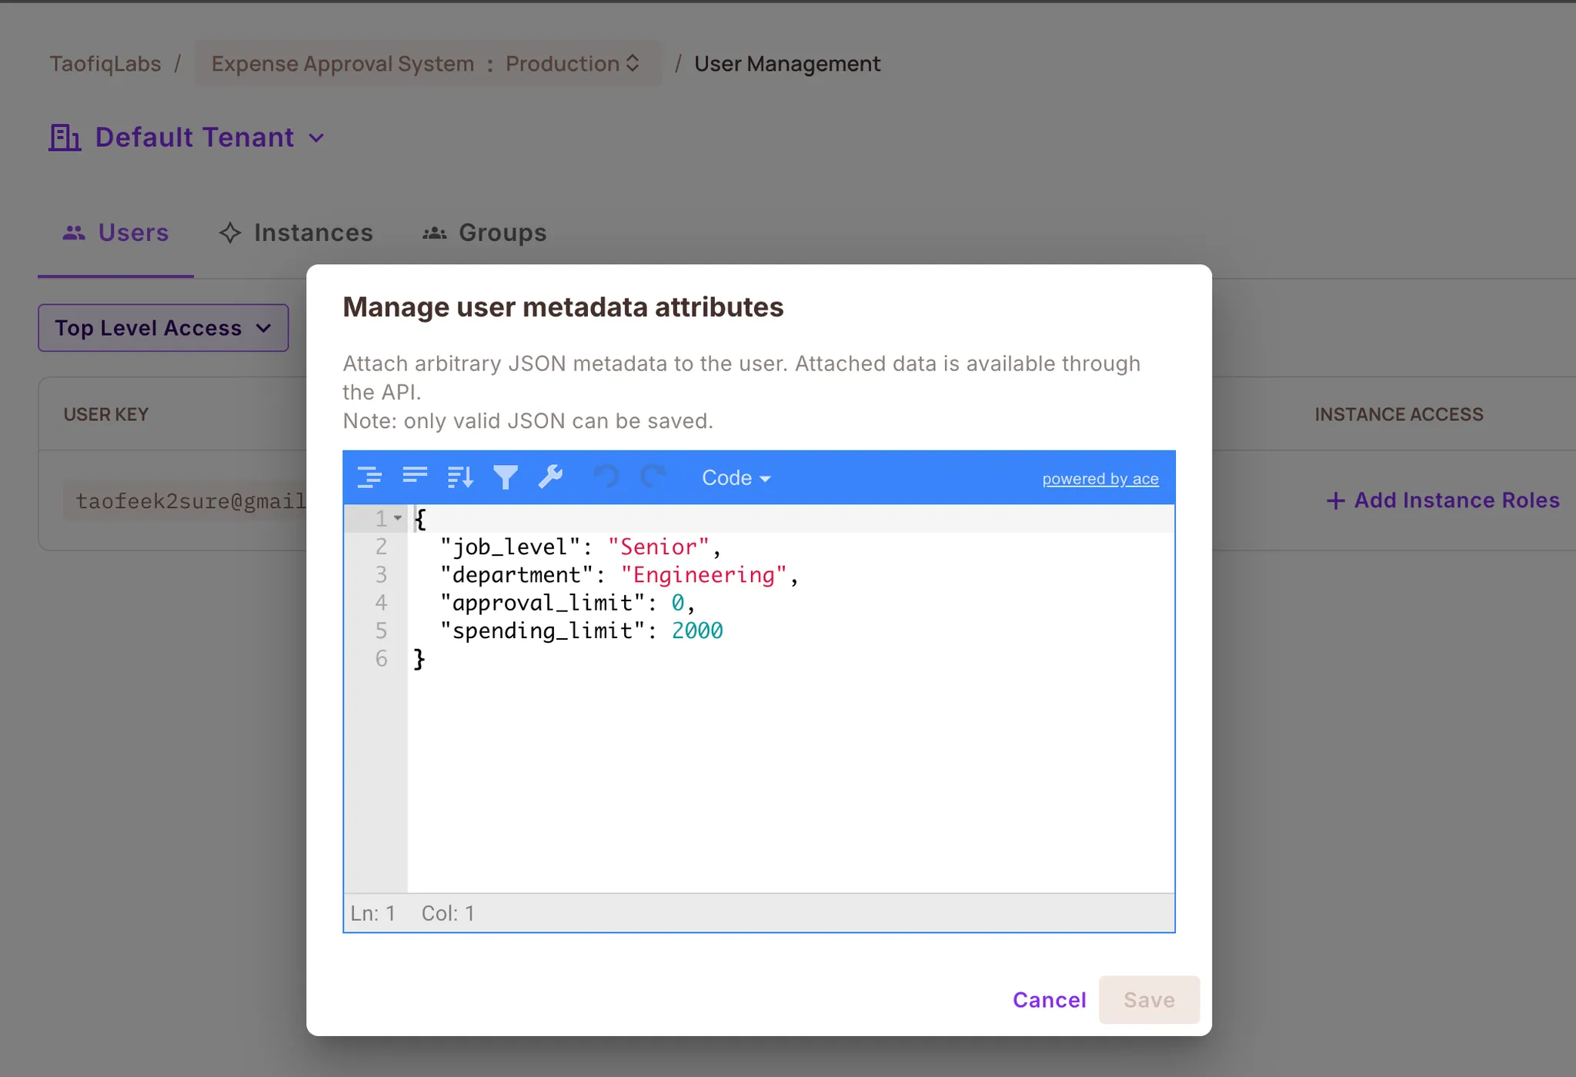
Task: Click the format JSON icon in the editor toolbar
Action: point(369,478)
